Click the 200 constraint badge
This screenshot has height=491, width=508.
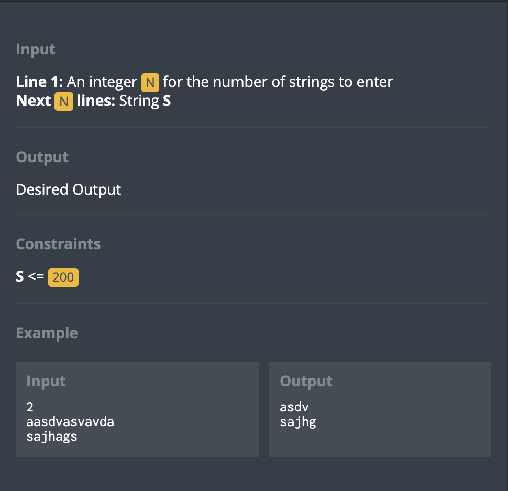coord(63,277)
